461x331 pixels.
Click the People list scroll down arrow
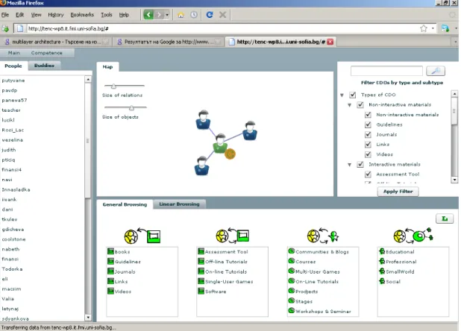tap(88, 317)
